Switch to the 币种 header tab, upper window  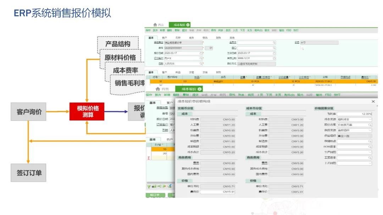178,38
